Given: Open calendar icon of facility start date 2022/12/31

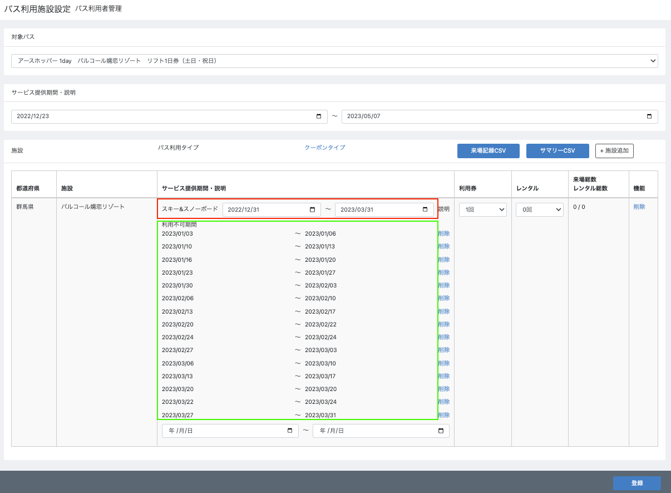Looking at the screenshot, I should coord(312,209).
